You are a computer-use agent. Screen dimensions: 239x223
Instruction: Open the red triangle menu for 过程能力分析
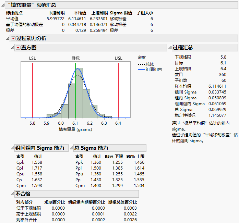(x=13, y=38)
